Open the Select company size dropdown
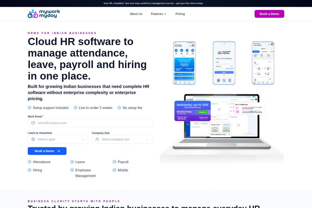This screenshot has height=208, width=312. 122,139
